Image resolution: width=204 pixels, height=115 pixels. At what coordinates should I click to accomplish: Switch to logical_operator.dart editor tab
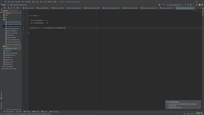[167, 8]
